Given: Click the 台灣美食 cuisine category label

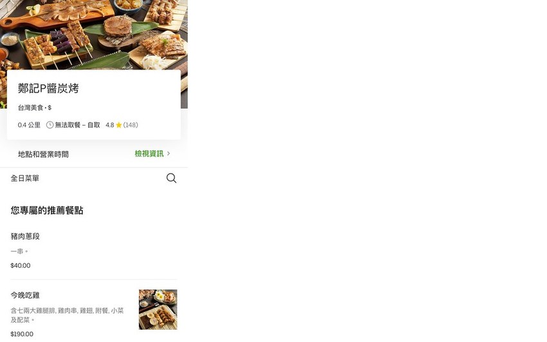Looking at the screenshot, I should (x=31, y=108).
